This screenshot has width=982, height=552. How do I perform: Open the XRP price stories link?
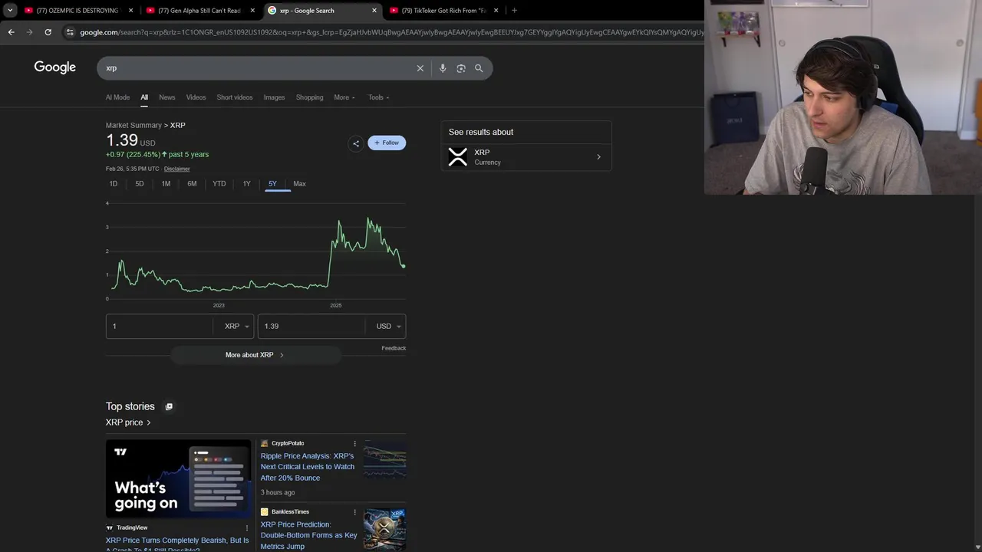(128, 422)
